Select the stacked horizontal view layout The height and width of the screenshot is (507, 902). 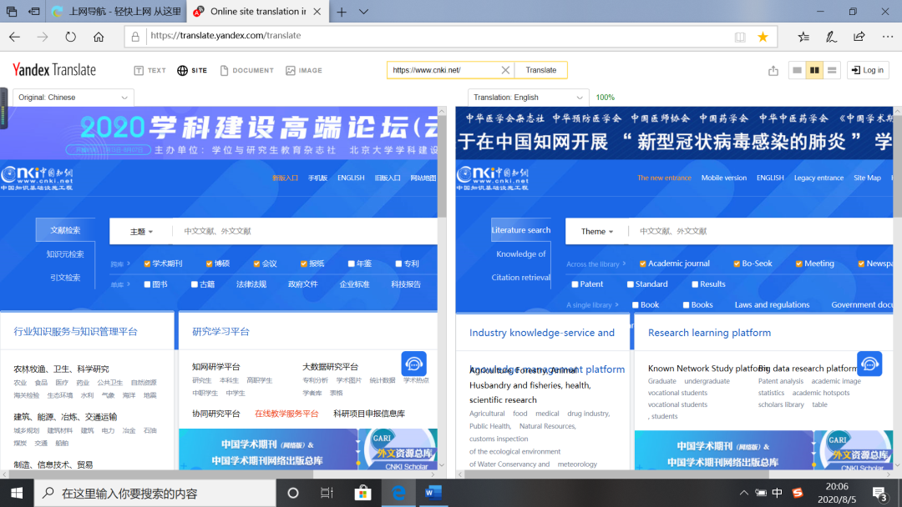click(x=832, y=70)
